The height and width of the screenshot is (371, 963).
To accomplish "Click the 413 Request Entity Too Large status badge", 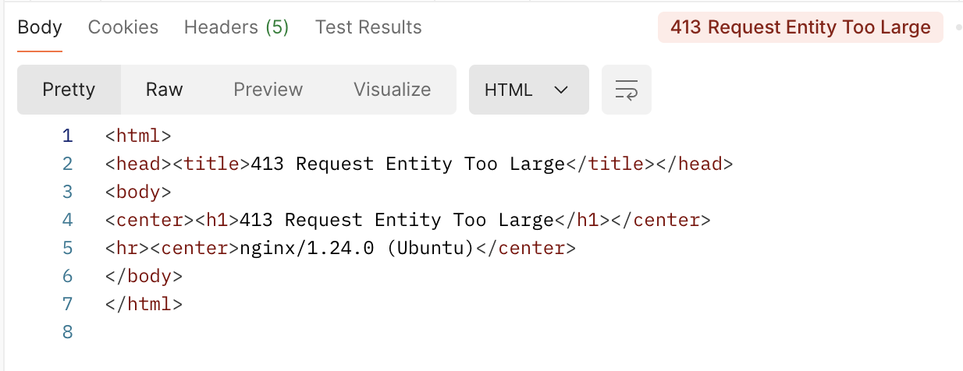I will coord(801,27).
